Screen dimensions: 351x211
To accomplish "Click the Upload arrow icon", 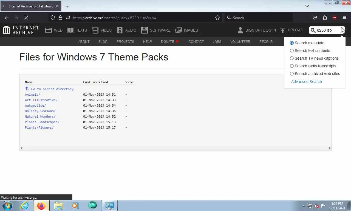I will [x=283, y=30].
